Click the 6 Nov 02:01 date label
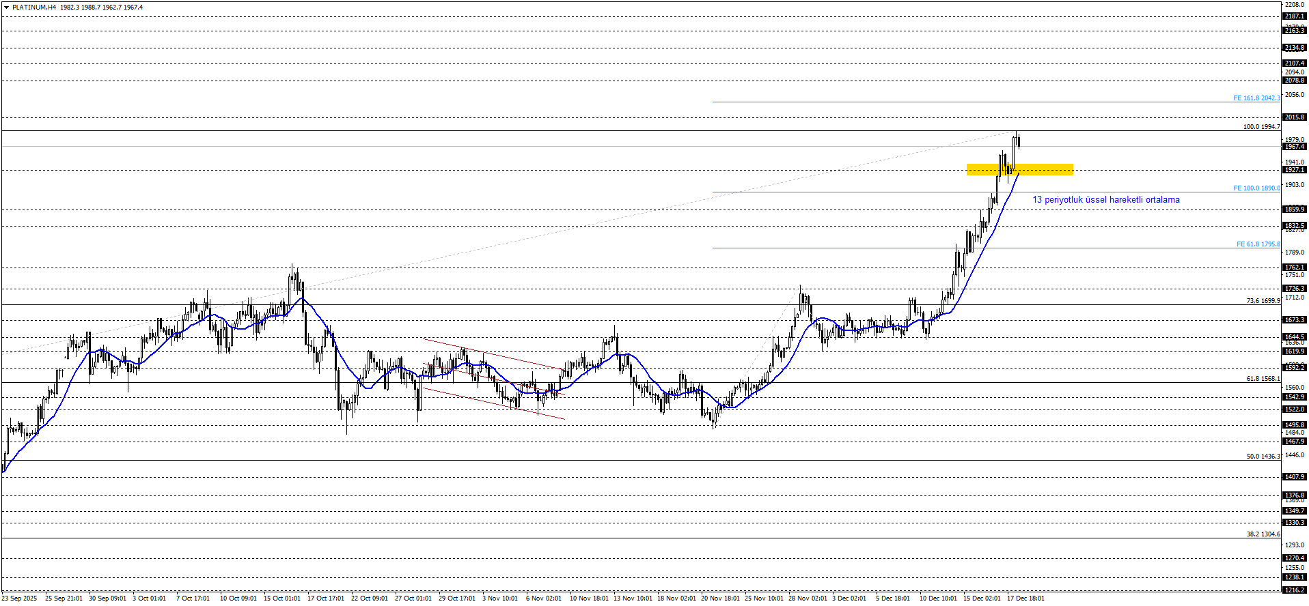Viewport: 1309px width, 606px height. tap(543, 598)
